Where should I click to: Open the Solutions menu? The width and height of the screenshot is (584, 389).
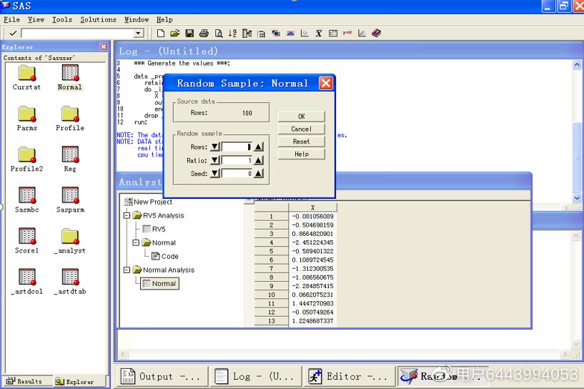click(x=98, y=19)
